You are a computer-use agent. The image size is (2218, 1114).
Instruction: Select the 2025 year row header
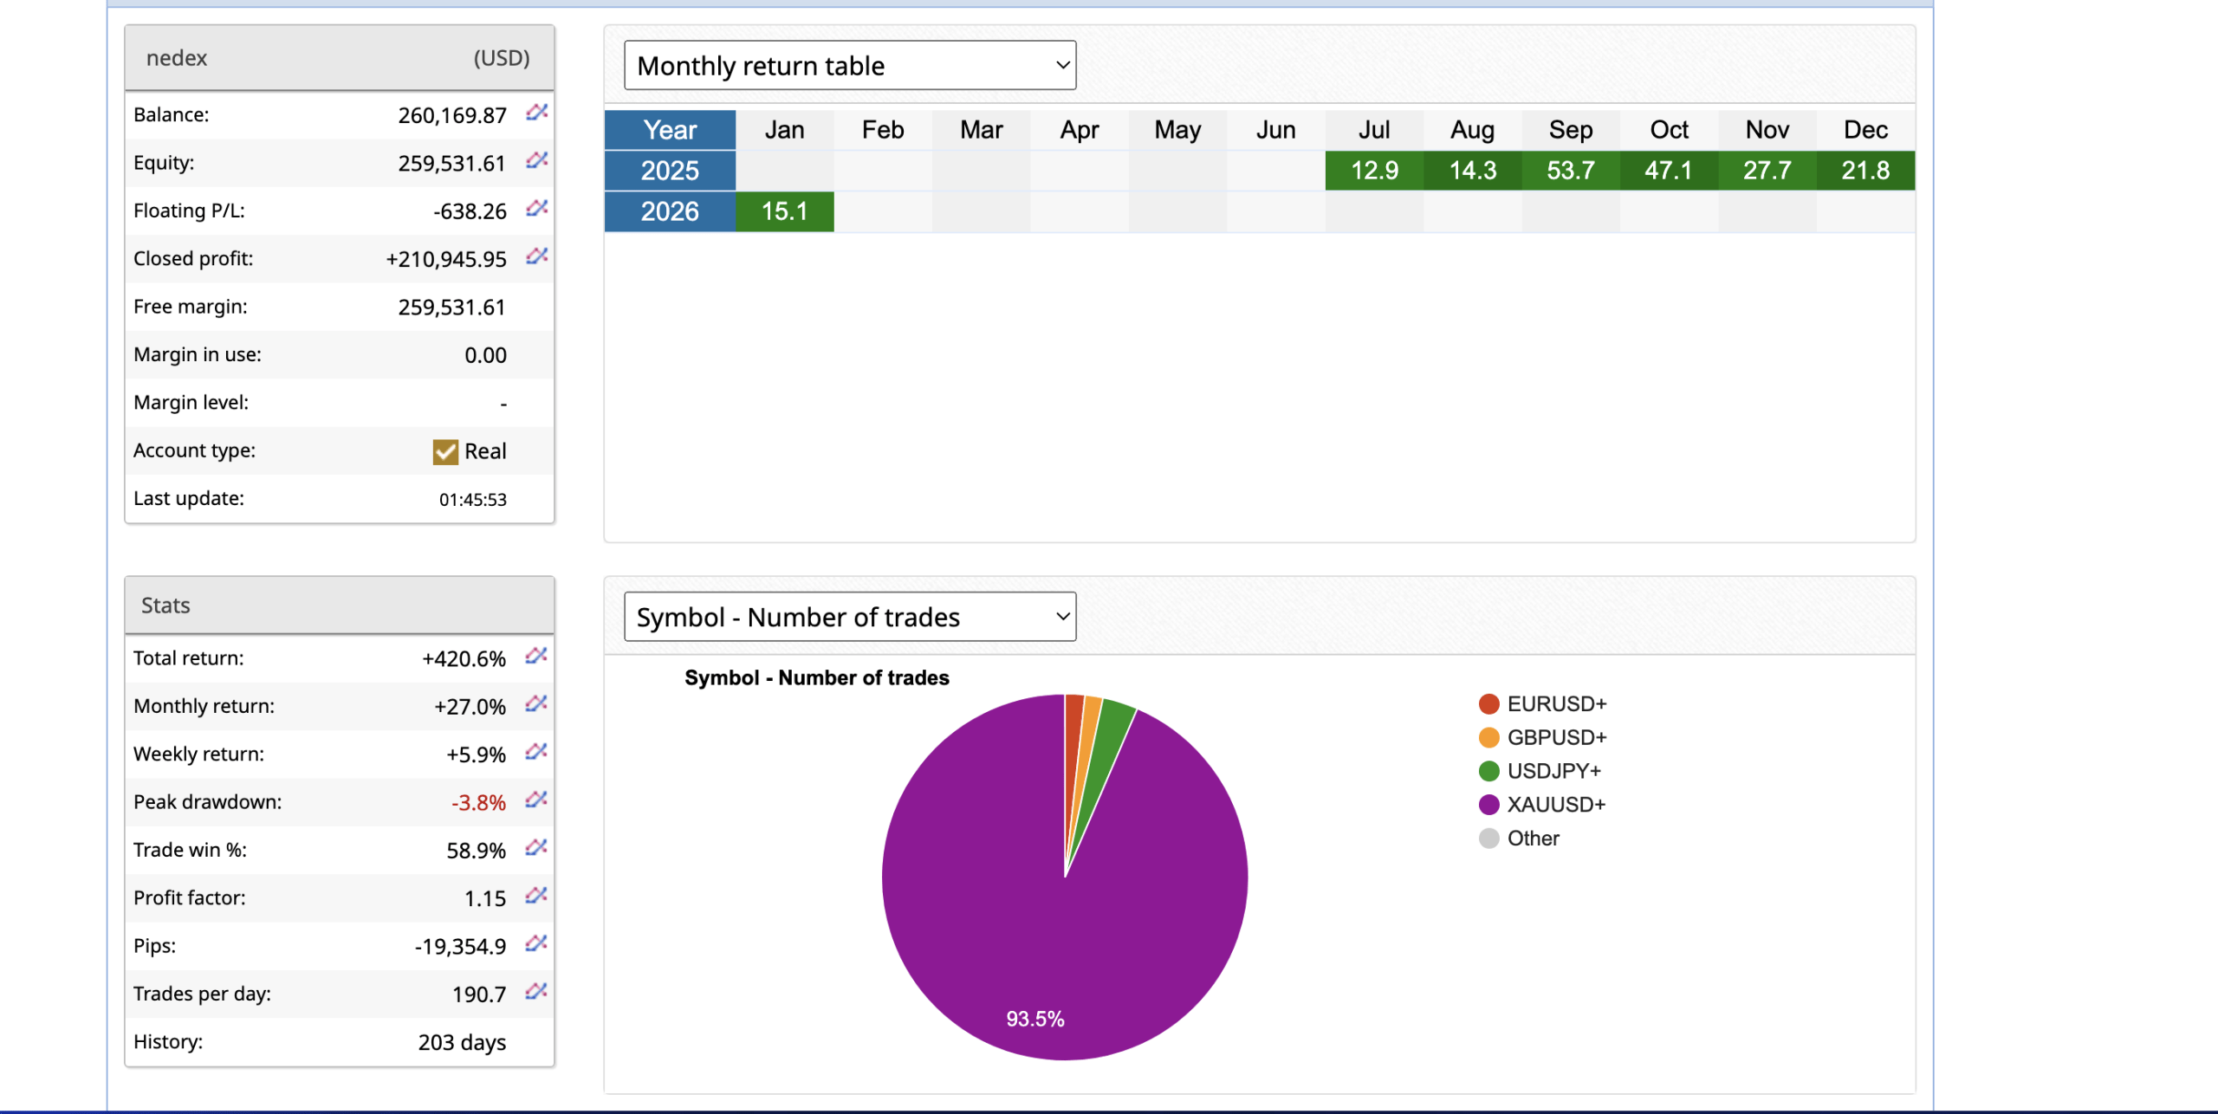[x=670, y=171]
